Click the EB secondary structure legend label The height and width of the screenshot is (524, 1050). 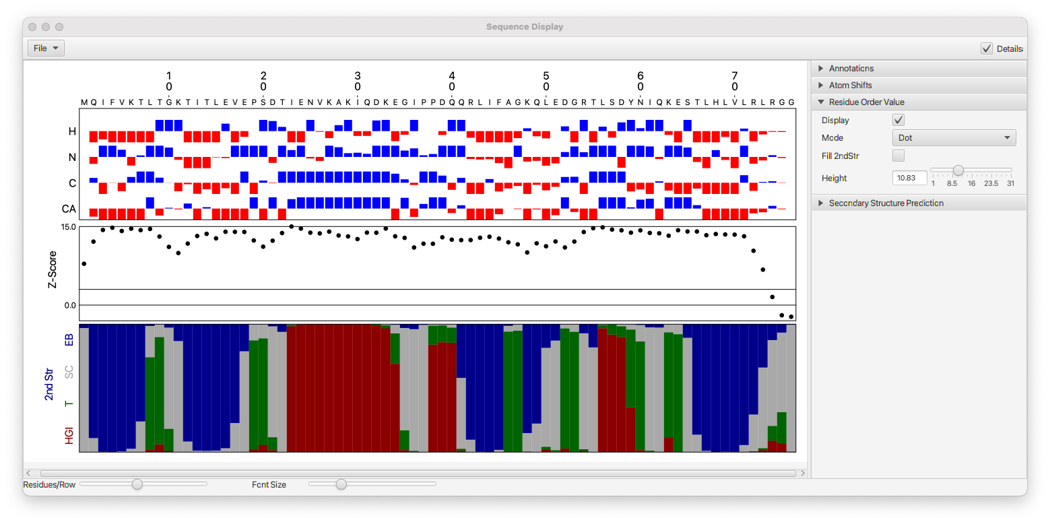pyautogui.click(x=69, y=339)
